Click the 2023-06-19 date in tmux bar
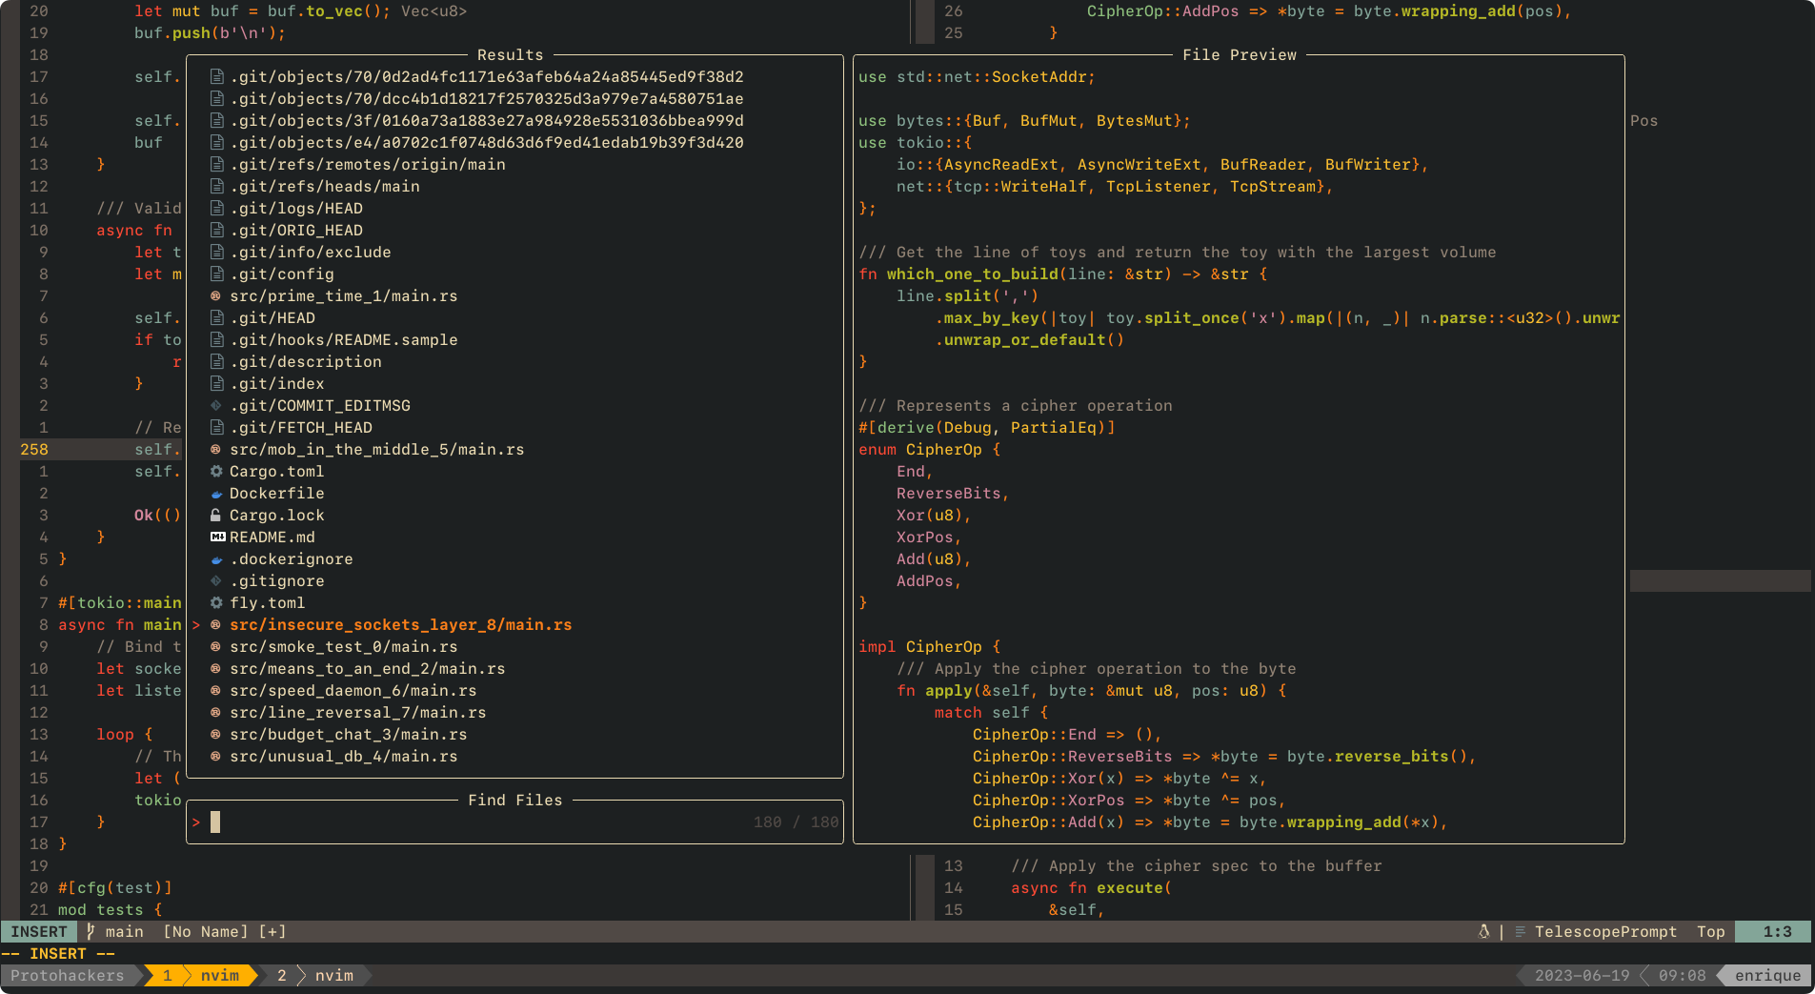 pyautogui.click(x=1582, y=975)
